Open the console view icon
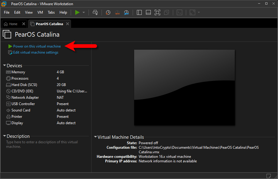The image size is (278, 179). click(179, 12)
